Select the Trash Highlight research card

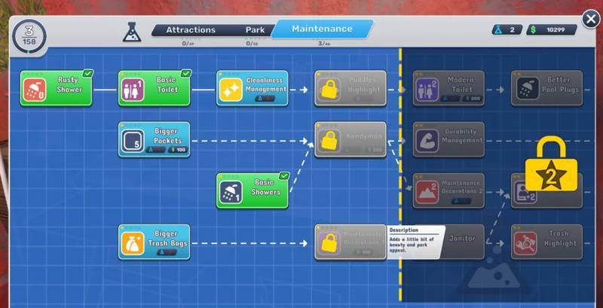coord(547,242)
